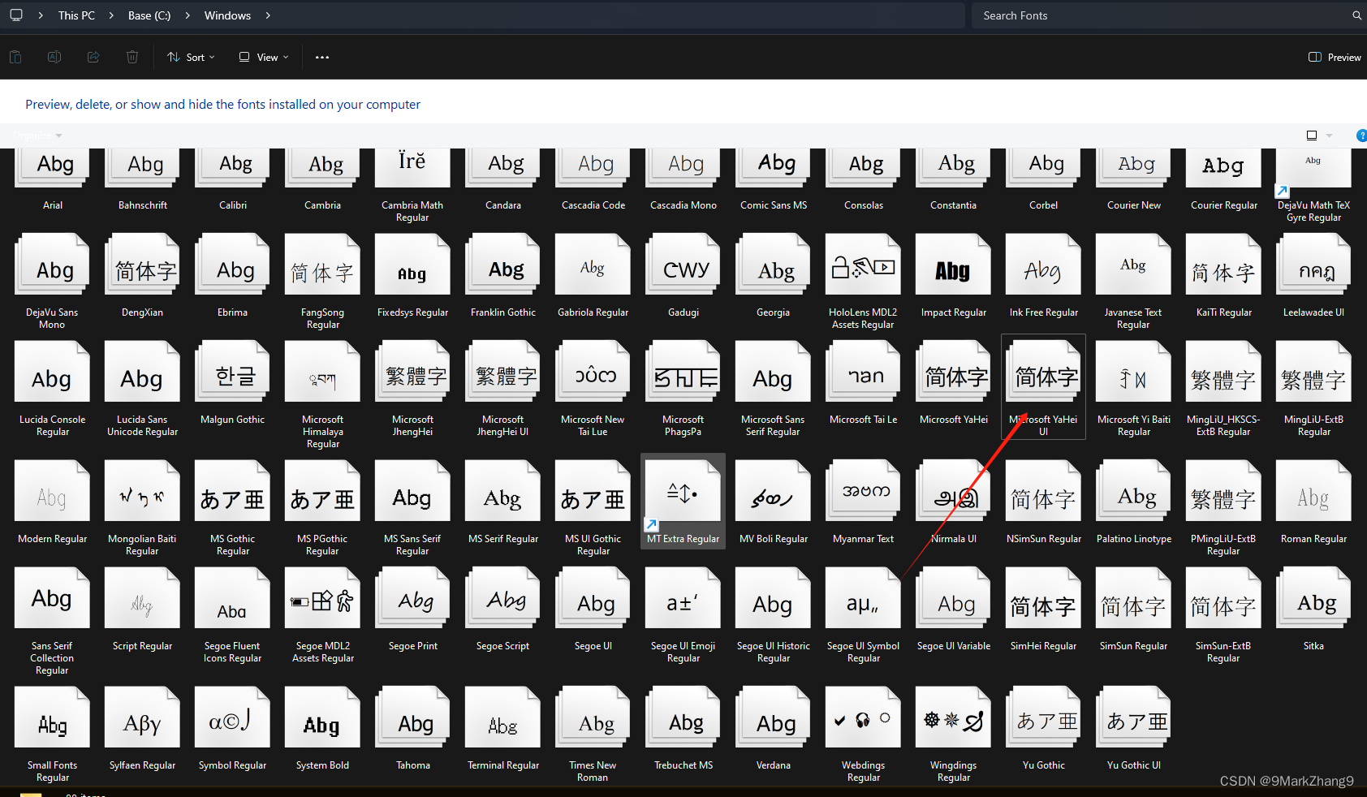Select the Segoe UI Emoji font icon
The height and width of the screenshot is (797, 1367).
point(683,597)
